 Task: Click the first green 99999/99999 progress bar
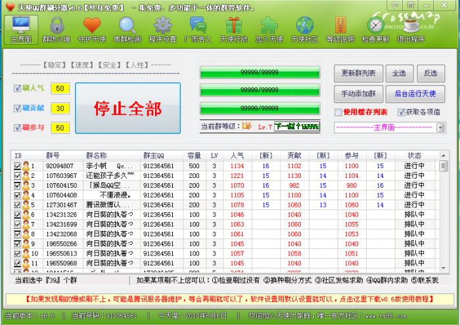tap(260, 72)
